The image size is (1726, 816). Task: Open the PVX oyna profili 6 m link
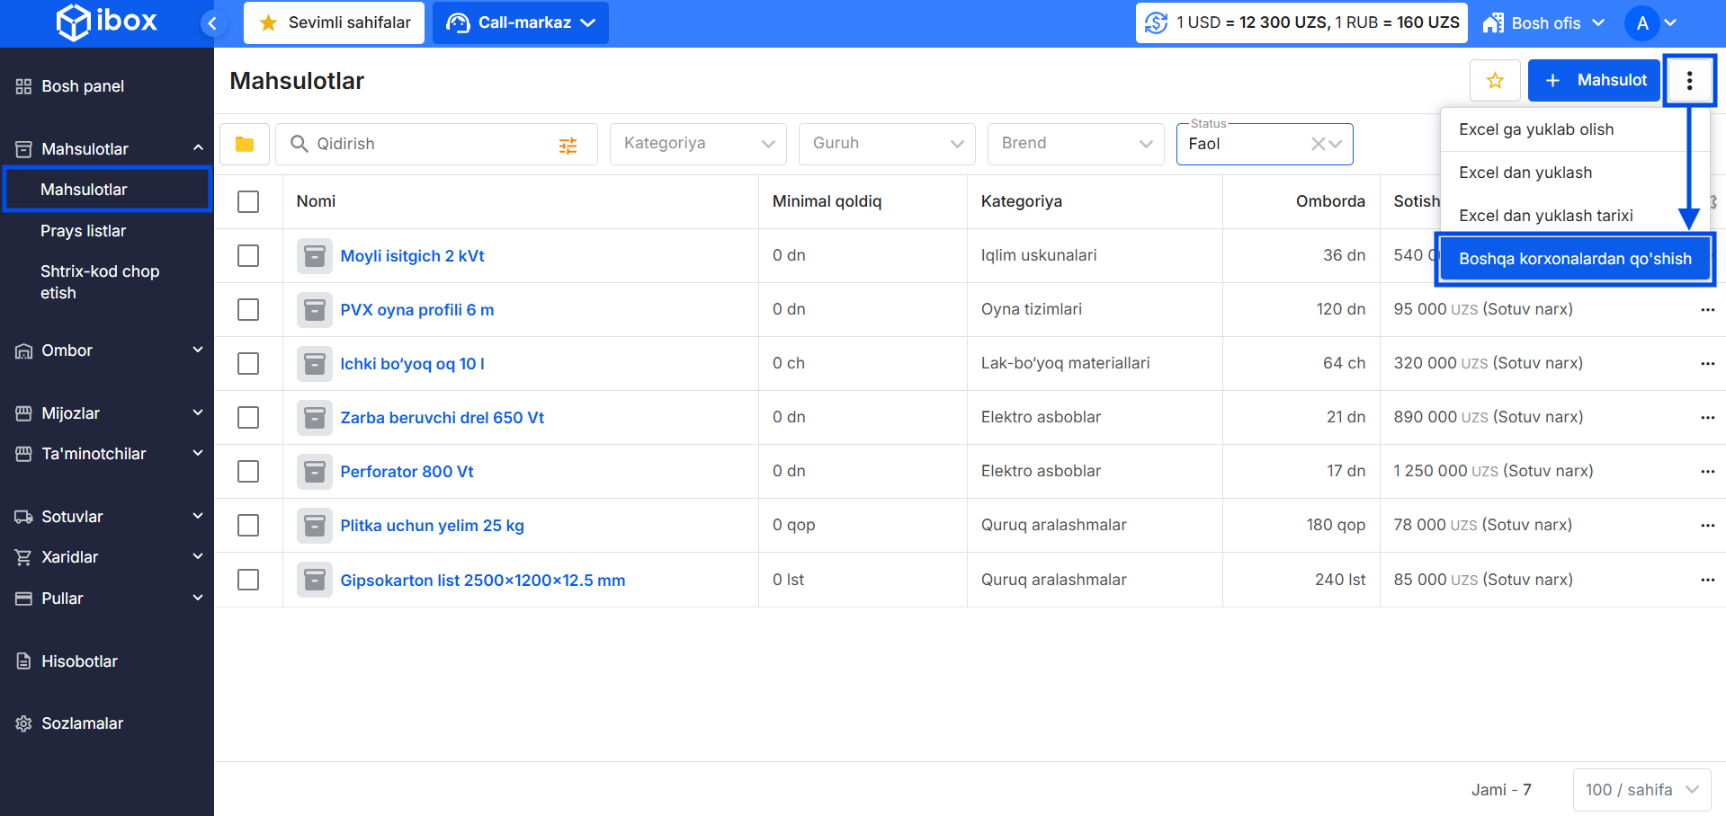click(417, 310)
